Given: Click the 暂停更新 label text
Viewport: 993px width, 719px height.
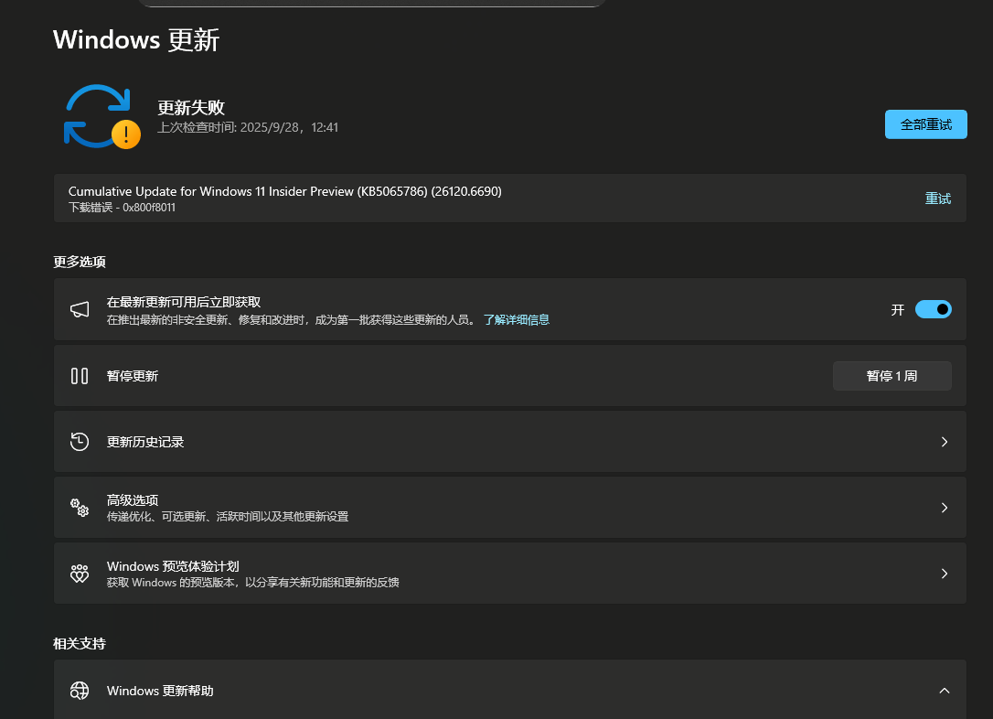Looking at the screenshot, I should coord(133,376).
